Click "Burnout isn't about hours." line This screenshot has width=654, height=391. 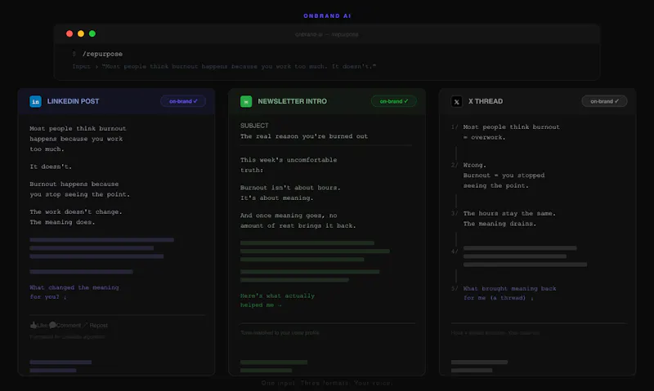click(x=290, y=188)
